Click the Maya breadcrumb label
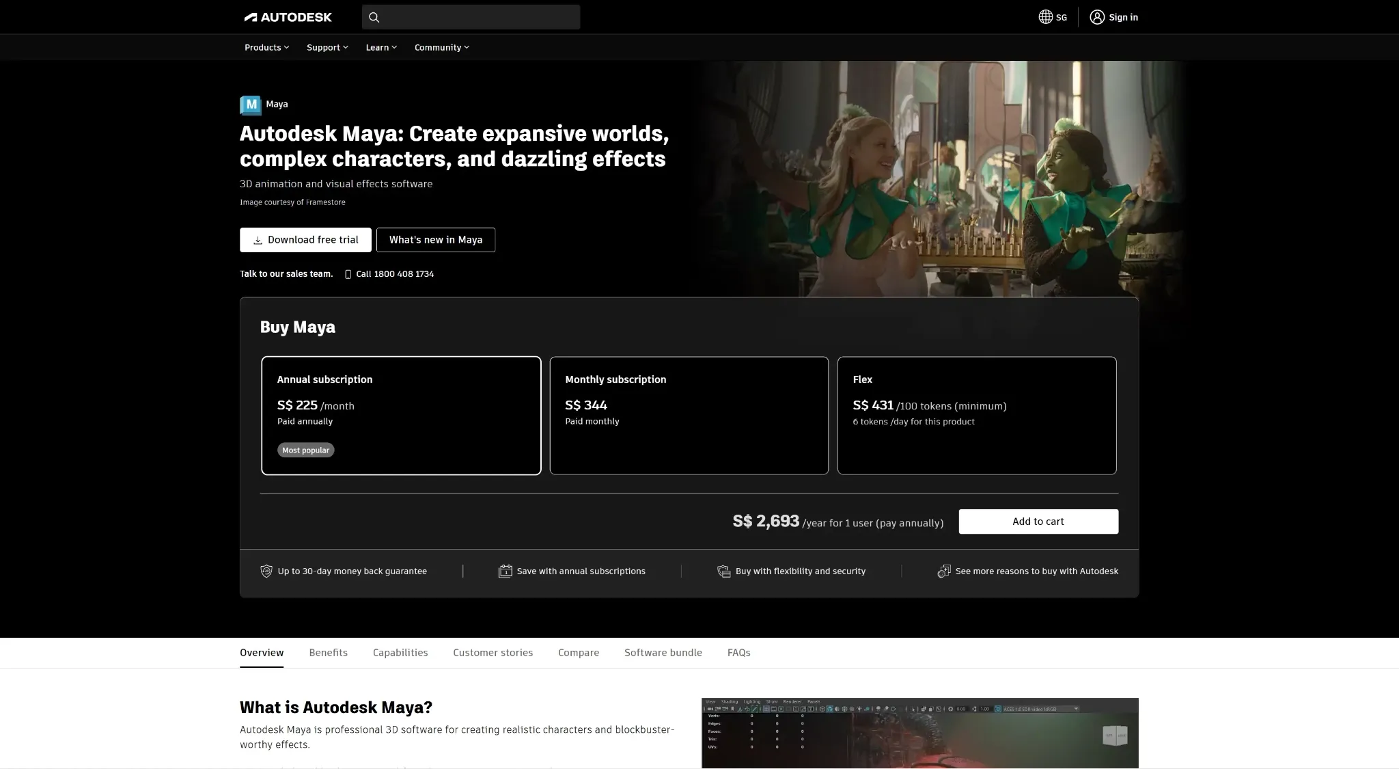Screen dimensions: 1399x769 tap(277, 105)
